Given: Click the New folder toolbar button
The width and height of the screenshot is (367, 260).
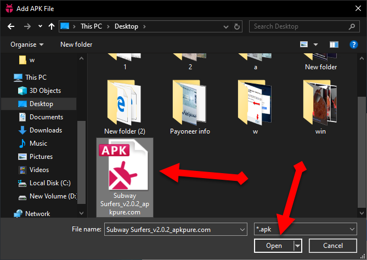Looking at the screenshot, I should pos(76,45).
